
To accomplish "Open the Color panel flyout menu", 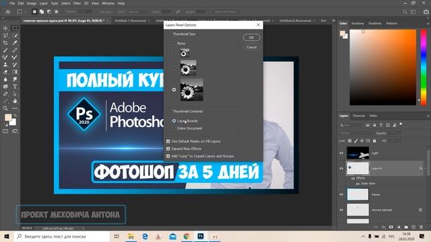I will click(x=428, y=24).
